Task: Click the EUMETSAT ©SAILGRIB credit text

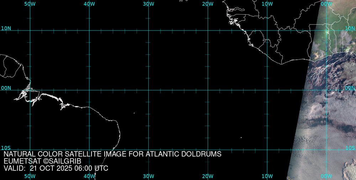Action: [x=45, y=161]
